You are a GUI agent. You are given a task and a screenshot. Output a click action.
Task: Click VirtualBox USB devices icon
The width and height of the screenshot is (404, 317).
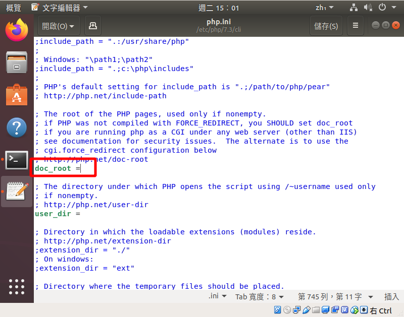tap(307, 310)
